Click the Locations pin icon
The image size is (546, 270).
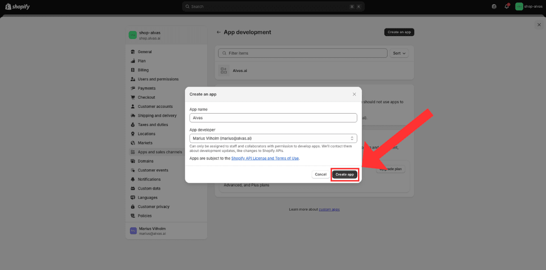(x=133, y=134)
